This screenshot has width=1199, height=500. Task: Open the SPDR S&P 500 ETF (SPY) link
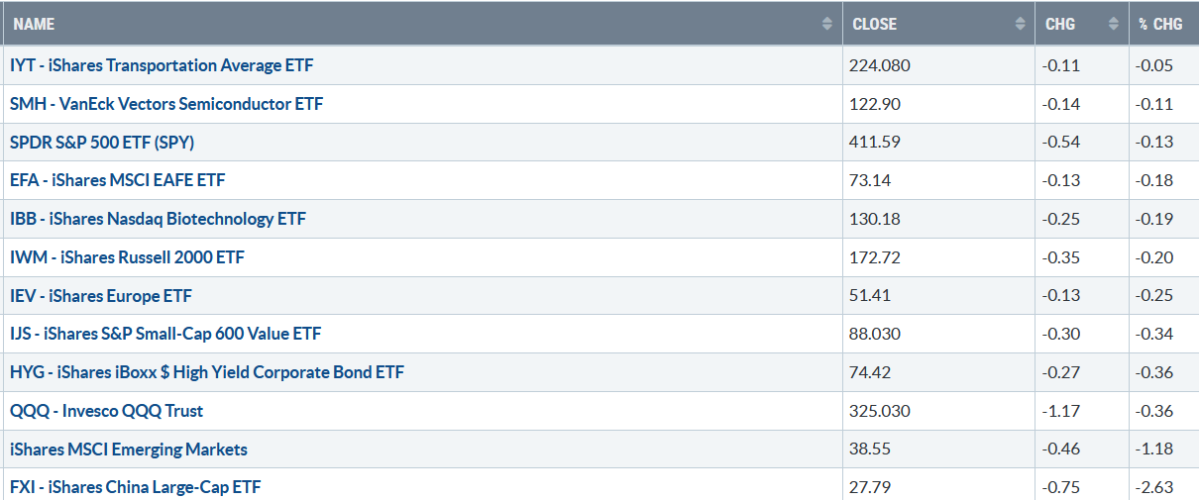pos(102,143)
